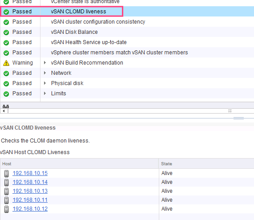Click 'vSAN Host CLOMD Liveness' heading

click(x=35, y=152)
